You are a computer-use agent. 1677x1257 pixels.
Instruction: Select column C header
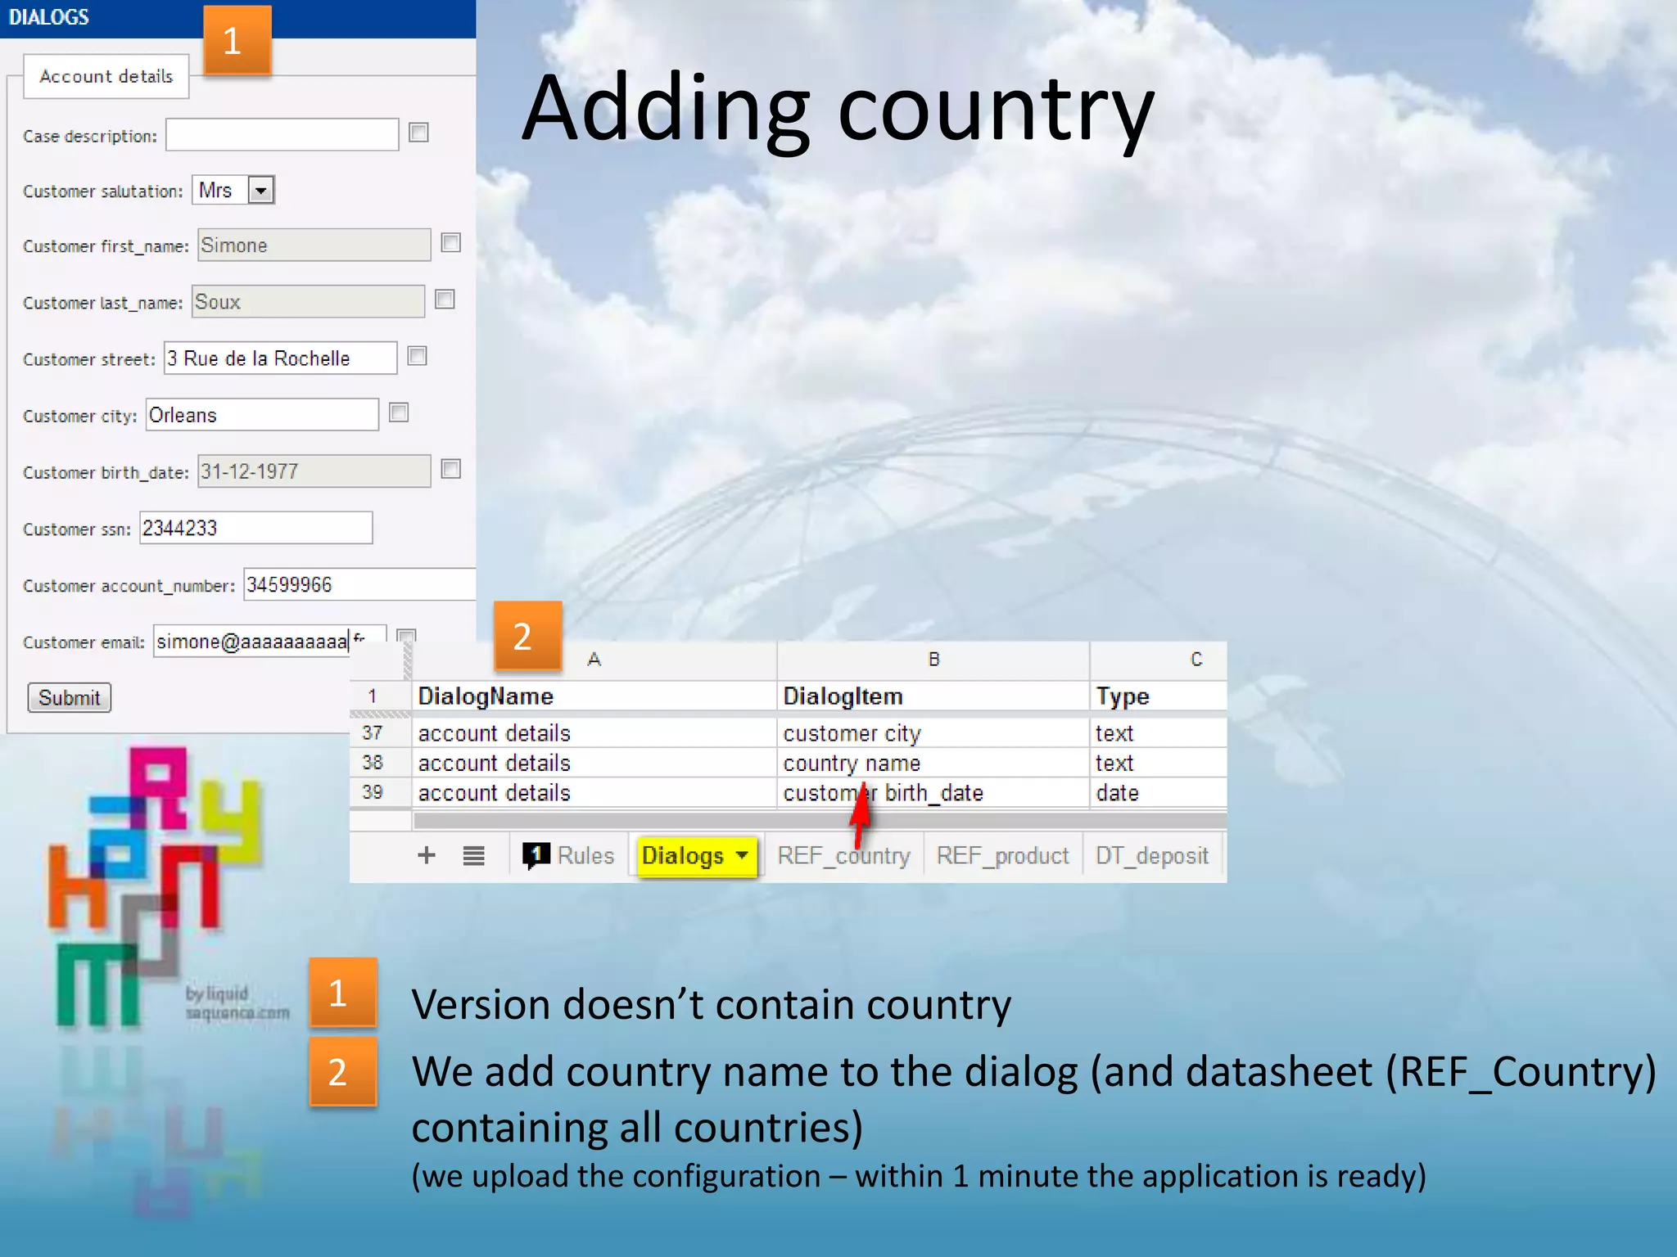[x=1159, y=660]
